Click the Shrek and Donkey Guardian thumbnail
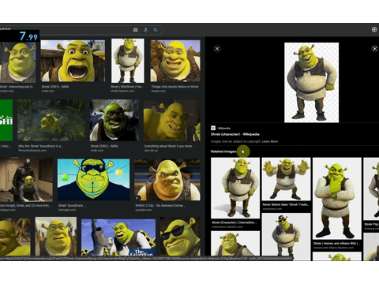The image size is (379, 284). 118,237
